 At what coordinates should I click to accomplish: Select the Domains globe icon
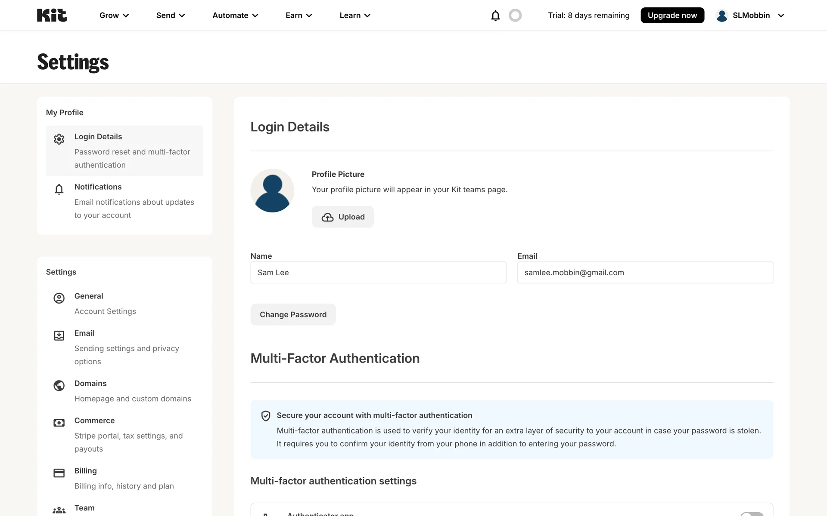[x=59, y=386]
